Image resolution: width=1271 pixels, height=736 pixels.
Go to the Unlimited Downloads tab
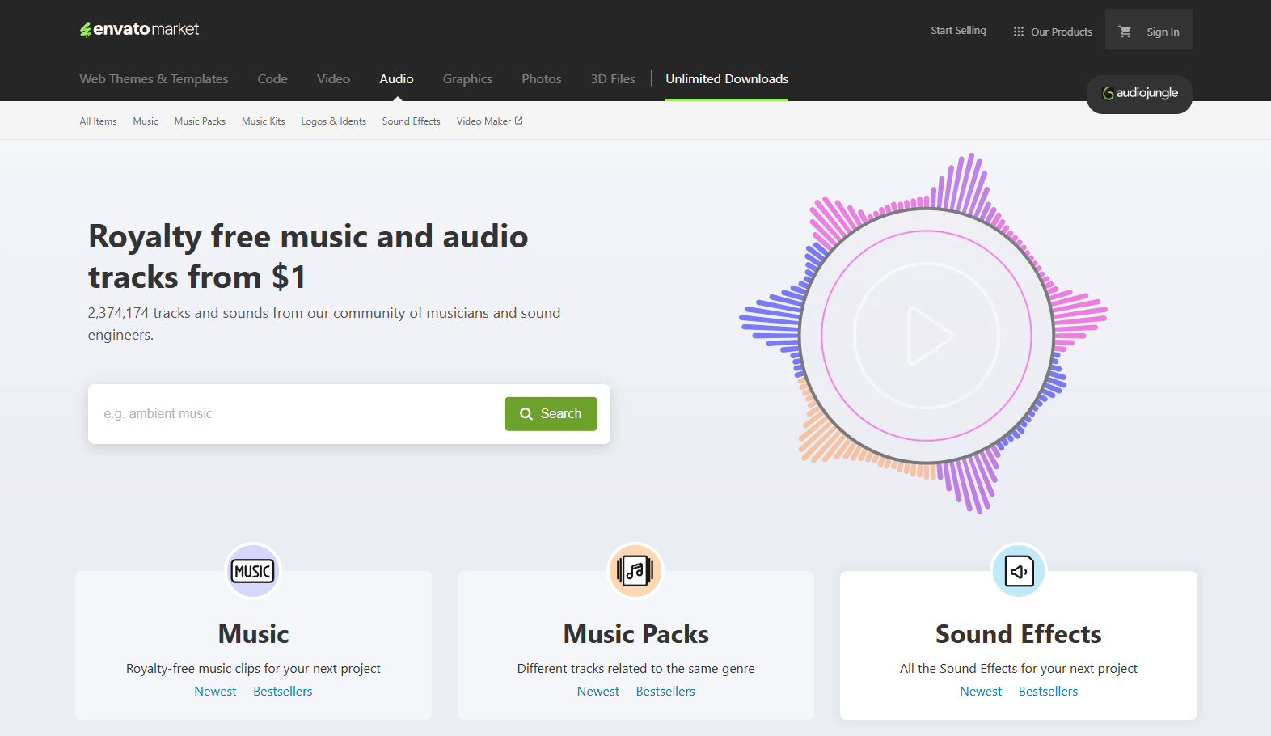pos(726,79)
